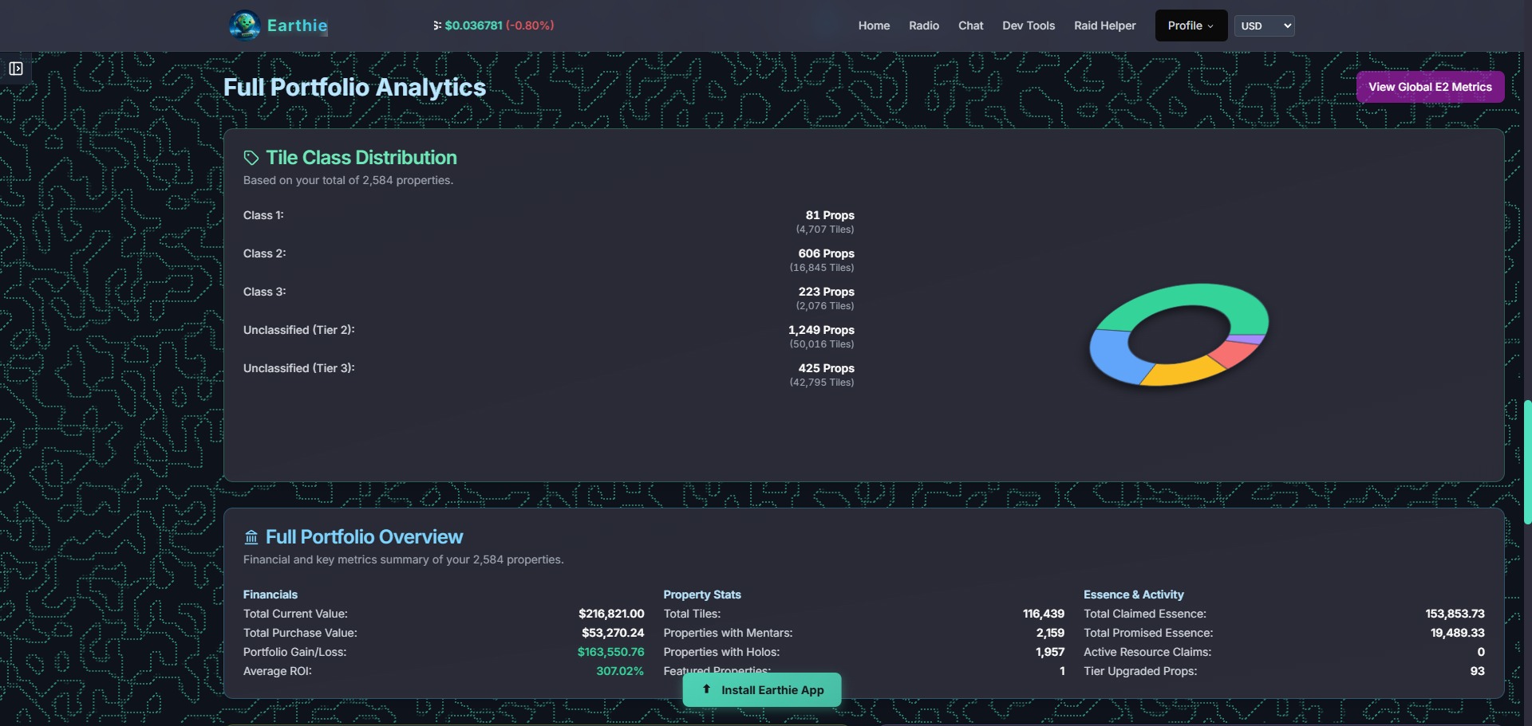Open the Profile dropdown menu
Image resolution: width=1532 pixels, height=726 pixels.
(x=1190, y=26)
